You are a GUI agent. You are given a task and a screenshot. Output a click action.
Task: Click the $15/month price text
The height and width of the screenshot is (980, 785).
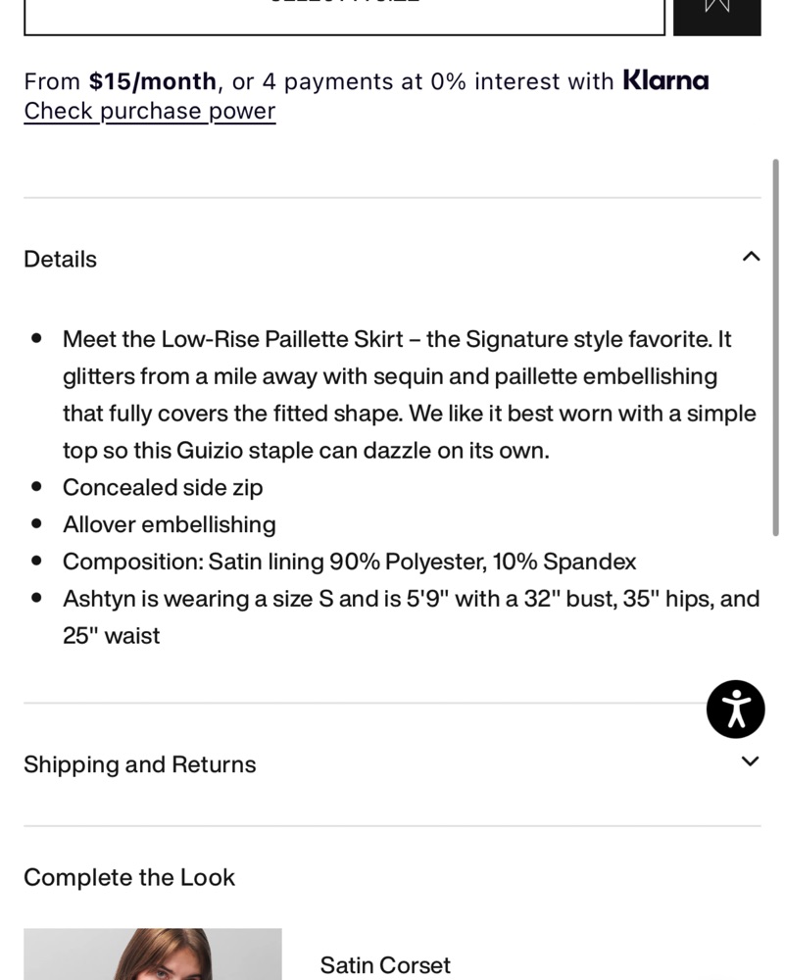[x=153, y=81]
